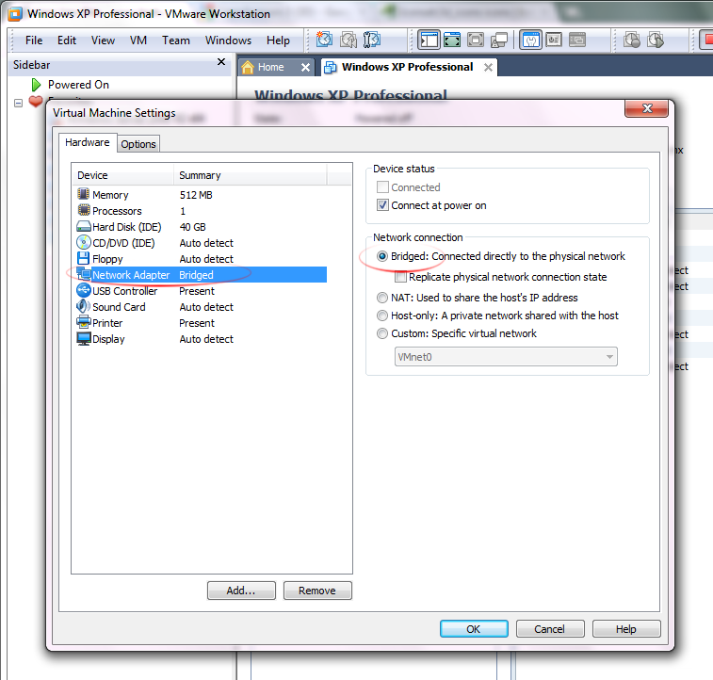Click OK in Virtual Machine Settings

pyautogui.click(x=474, y=629)
